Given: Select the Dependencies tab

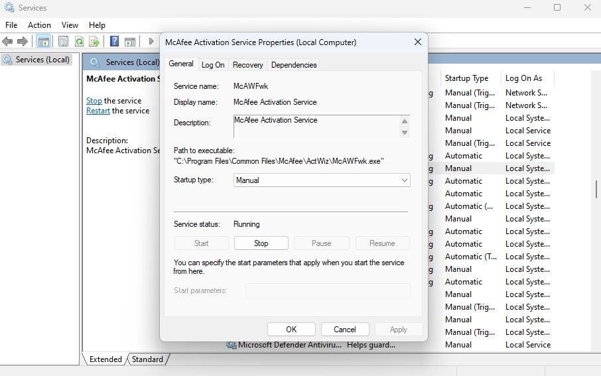Looking at the screenshot, I should tap(294, 64).
